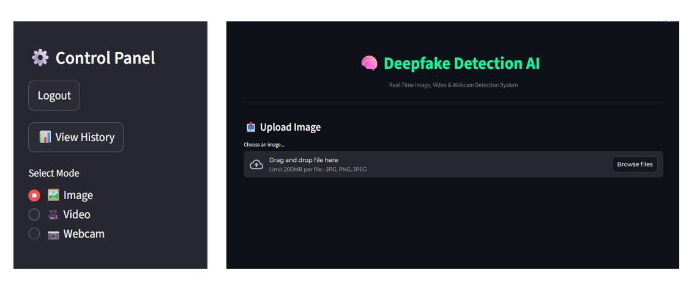Click the picture icon next to Image

(53, 195)
